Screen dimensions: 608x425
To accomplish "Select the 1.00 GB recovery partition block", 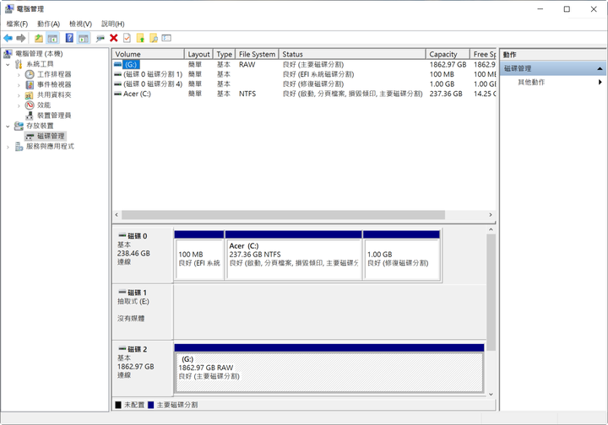I will pos(401,255).
